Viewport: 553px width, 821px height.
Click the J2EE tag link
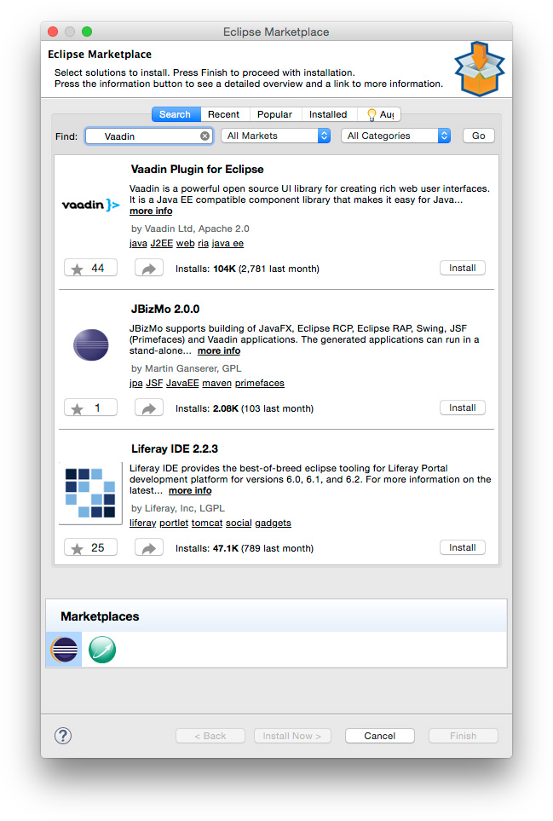pyautogui.click(x=162, y=244)
